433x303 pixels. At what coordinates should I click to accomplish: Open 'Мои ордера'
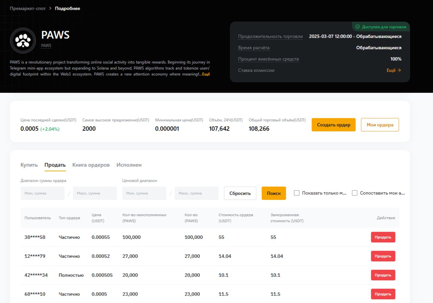tap(380, 125)
